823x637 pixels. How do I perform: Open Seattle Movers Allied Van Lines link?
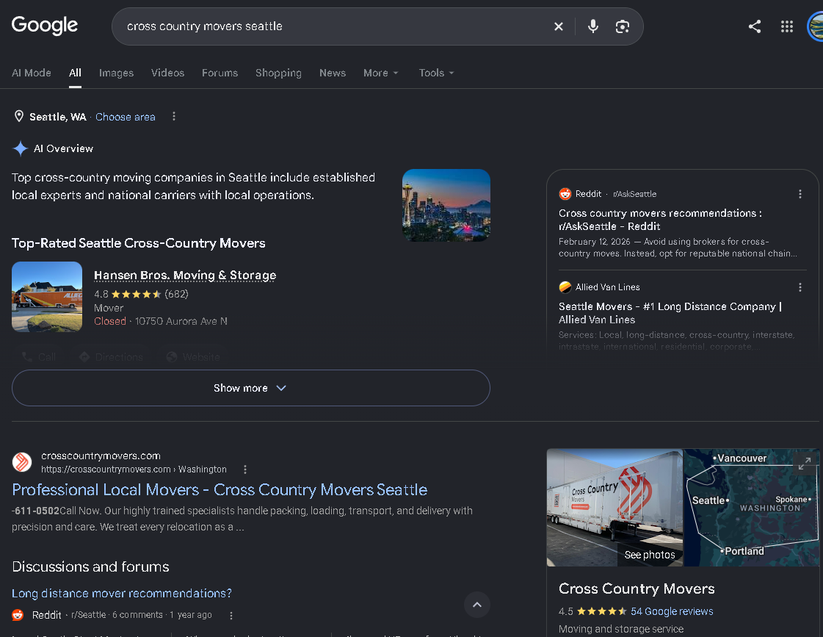tap(670, 313)
